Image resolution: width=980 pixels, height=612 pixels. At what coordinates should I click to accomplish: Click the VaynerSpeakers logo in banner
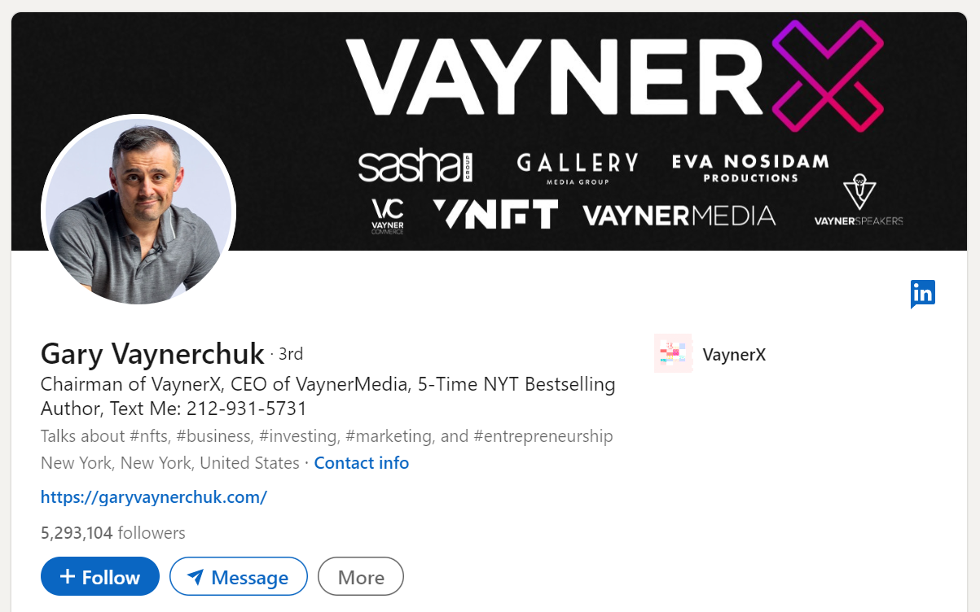tap(859, 200)
